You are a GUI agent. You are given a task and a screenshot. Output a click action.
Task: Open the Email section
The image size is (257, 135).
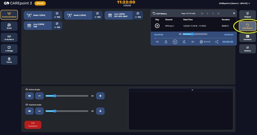tap(9, 26)
